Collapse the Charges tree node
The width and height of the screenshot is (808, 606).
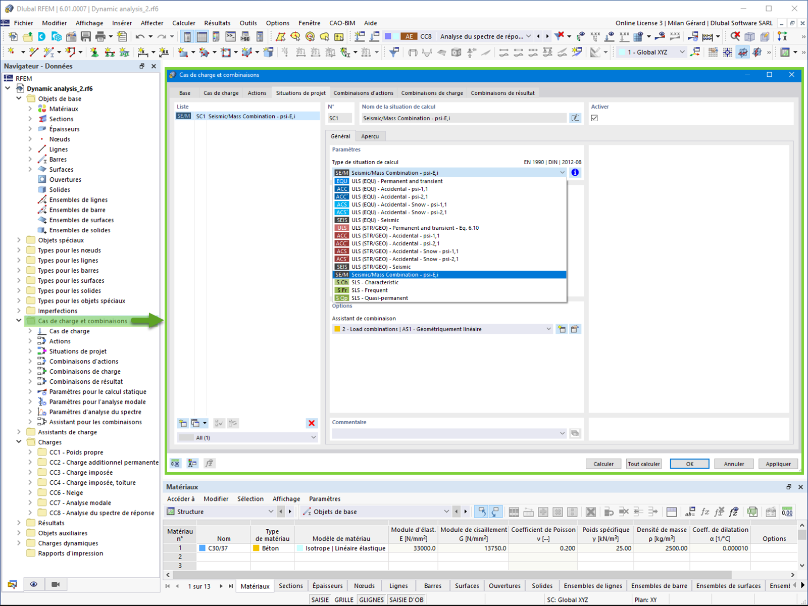click(x=19, y=442)
